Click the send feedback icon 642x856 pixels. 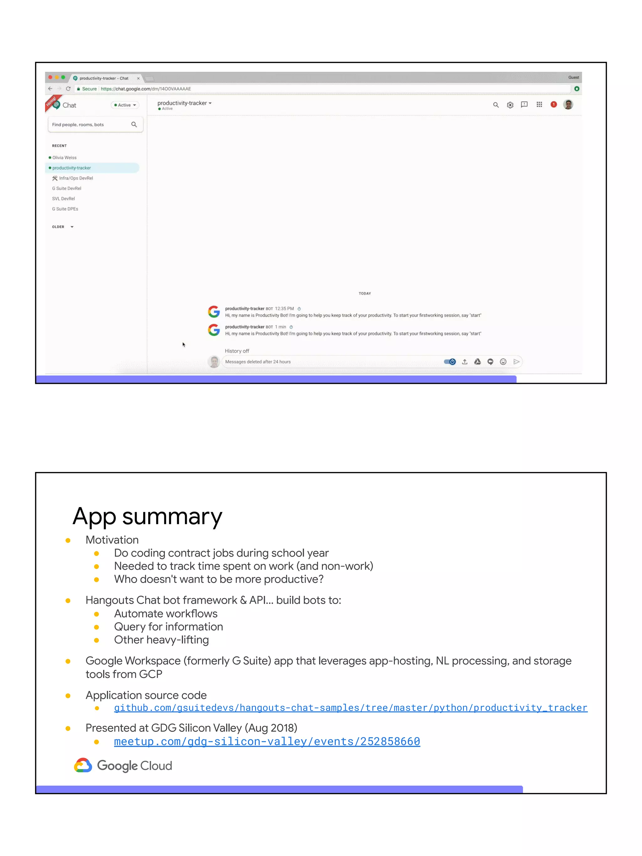[524, 104]
